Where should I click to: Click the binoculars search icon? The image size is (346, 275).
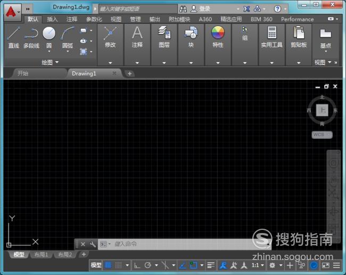coord(183,9)
